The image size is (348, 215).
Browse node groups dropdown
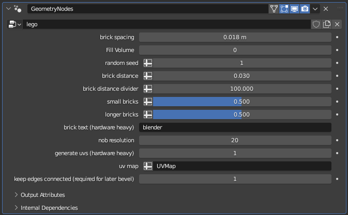coord(15,24)
